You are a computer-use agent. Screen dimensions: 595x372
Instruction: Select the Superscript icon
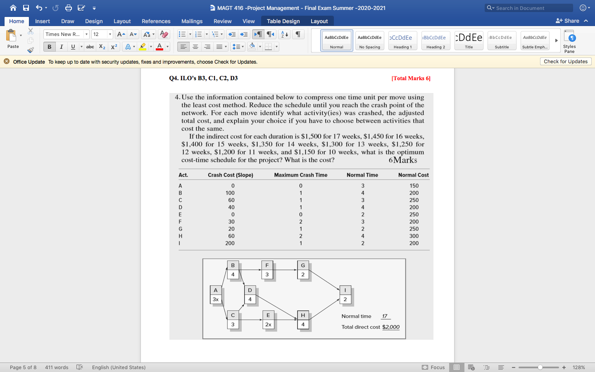tap(114, 46)
